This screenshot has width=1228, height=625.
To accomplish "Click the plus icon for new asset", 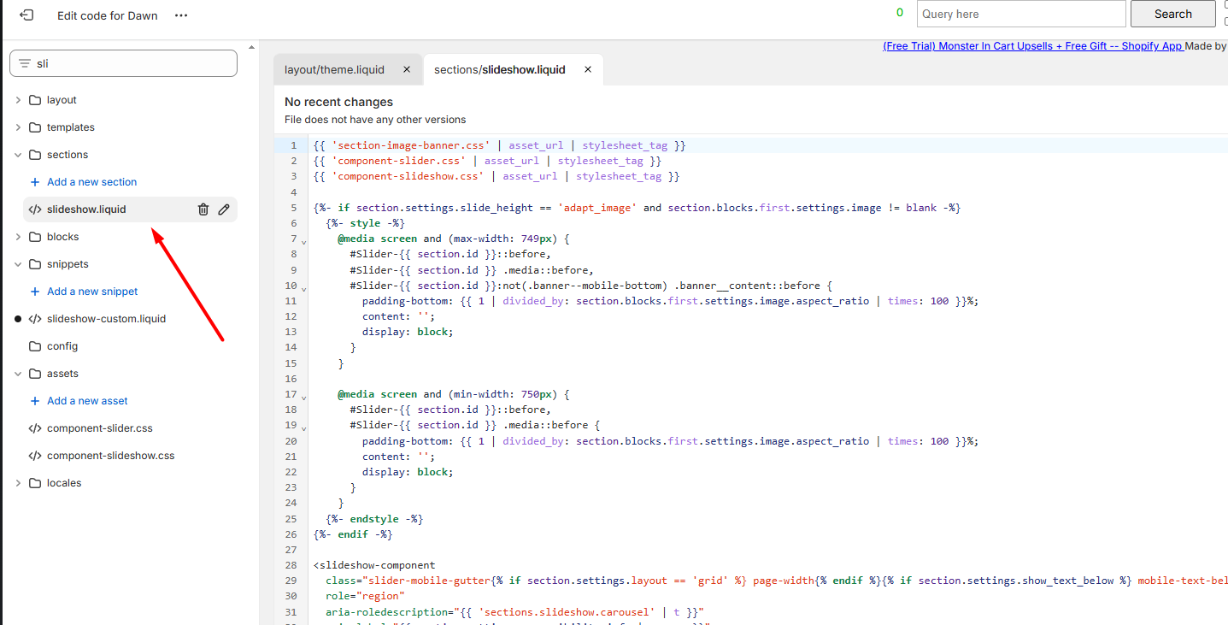I will (x=35, y=401).
